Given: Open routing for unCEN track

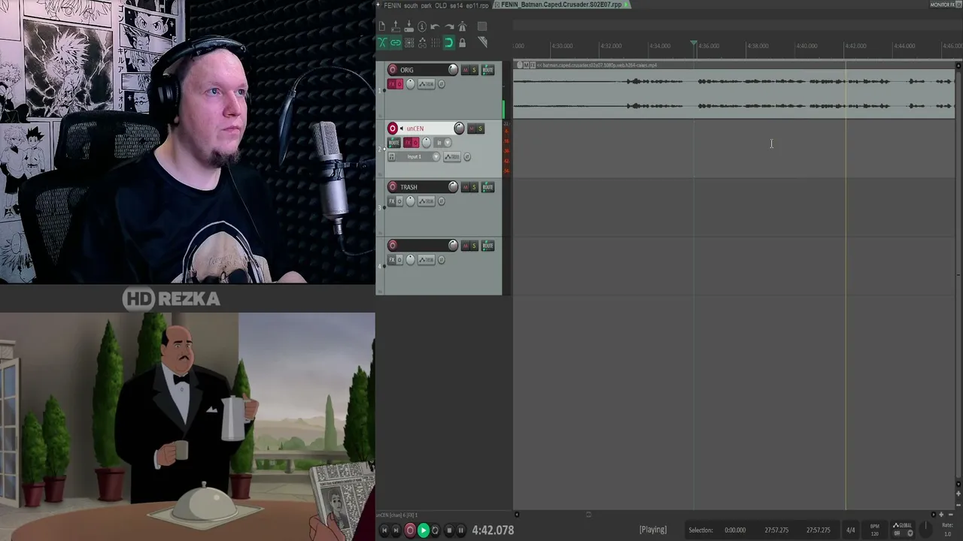Looking at the screenshot, I should pyautogui.click(x=393, y=143).
